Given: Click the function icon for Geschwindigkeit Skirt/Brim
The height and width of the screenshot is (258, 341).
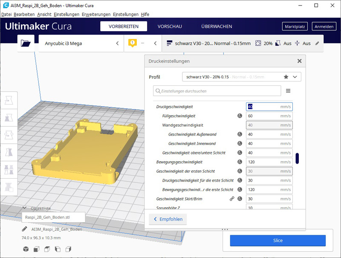Looking at the screenshot, I should 240,199.
